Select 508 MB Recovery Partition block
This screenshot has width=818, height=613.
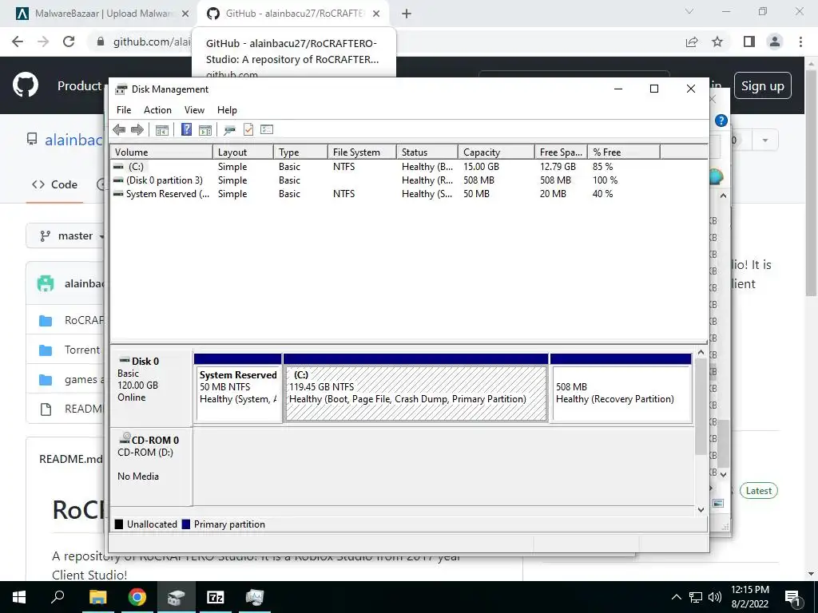click(x=621, y=389)
